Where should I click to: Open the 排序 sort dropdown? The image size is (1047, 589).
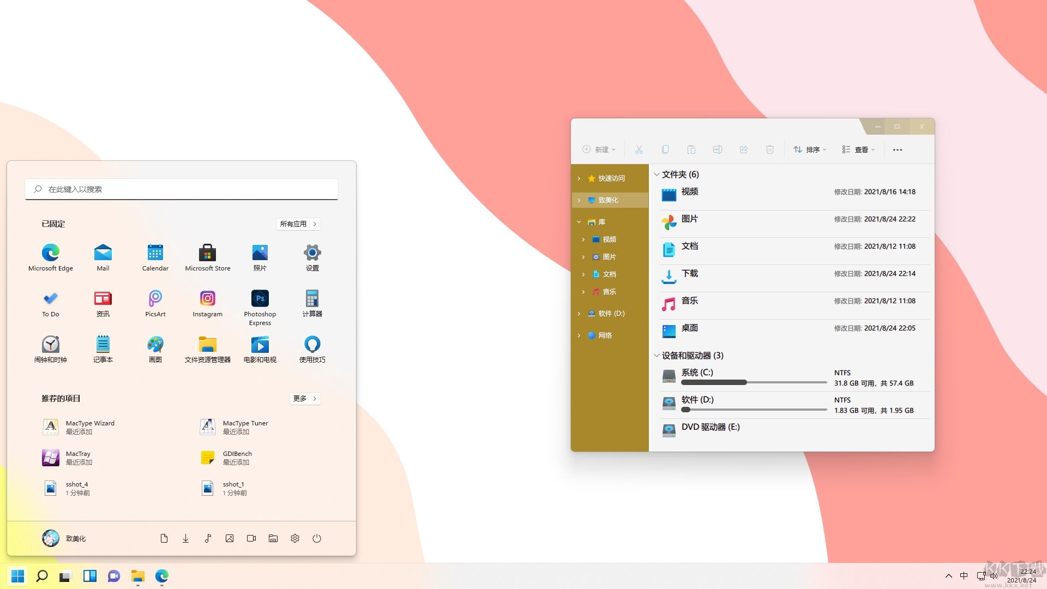[x=810, y=149]
